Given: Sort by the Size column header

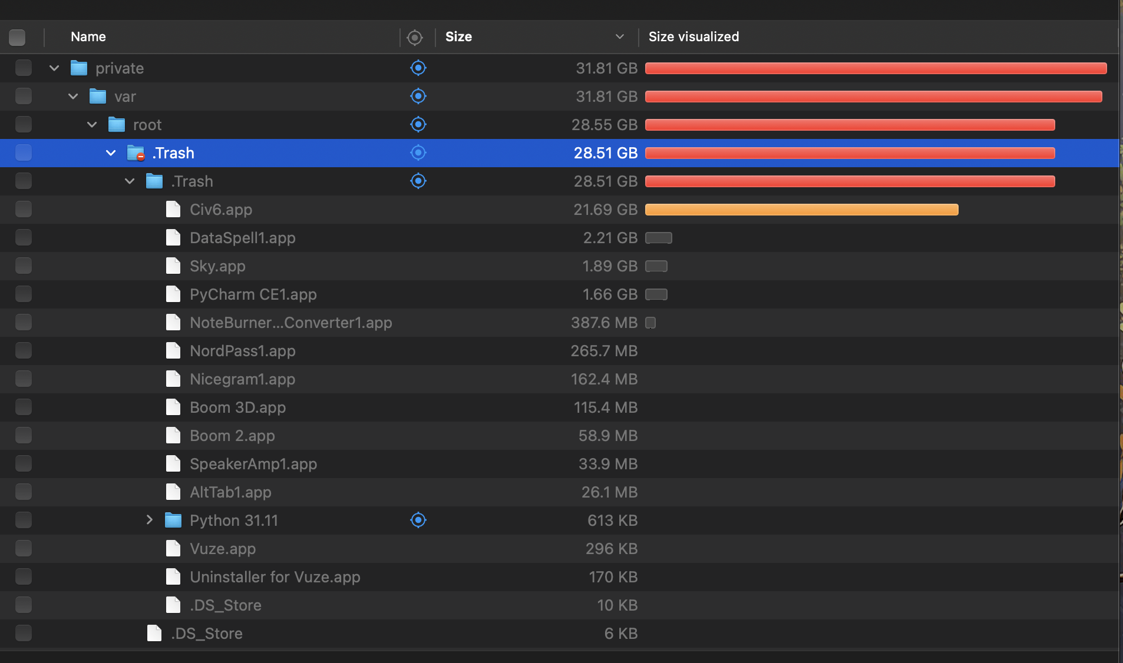Looking at the screenshot, I should (x=458, y=37).
